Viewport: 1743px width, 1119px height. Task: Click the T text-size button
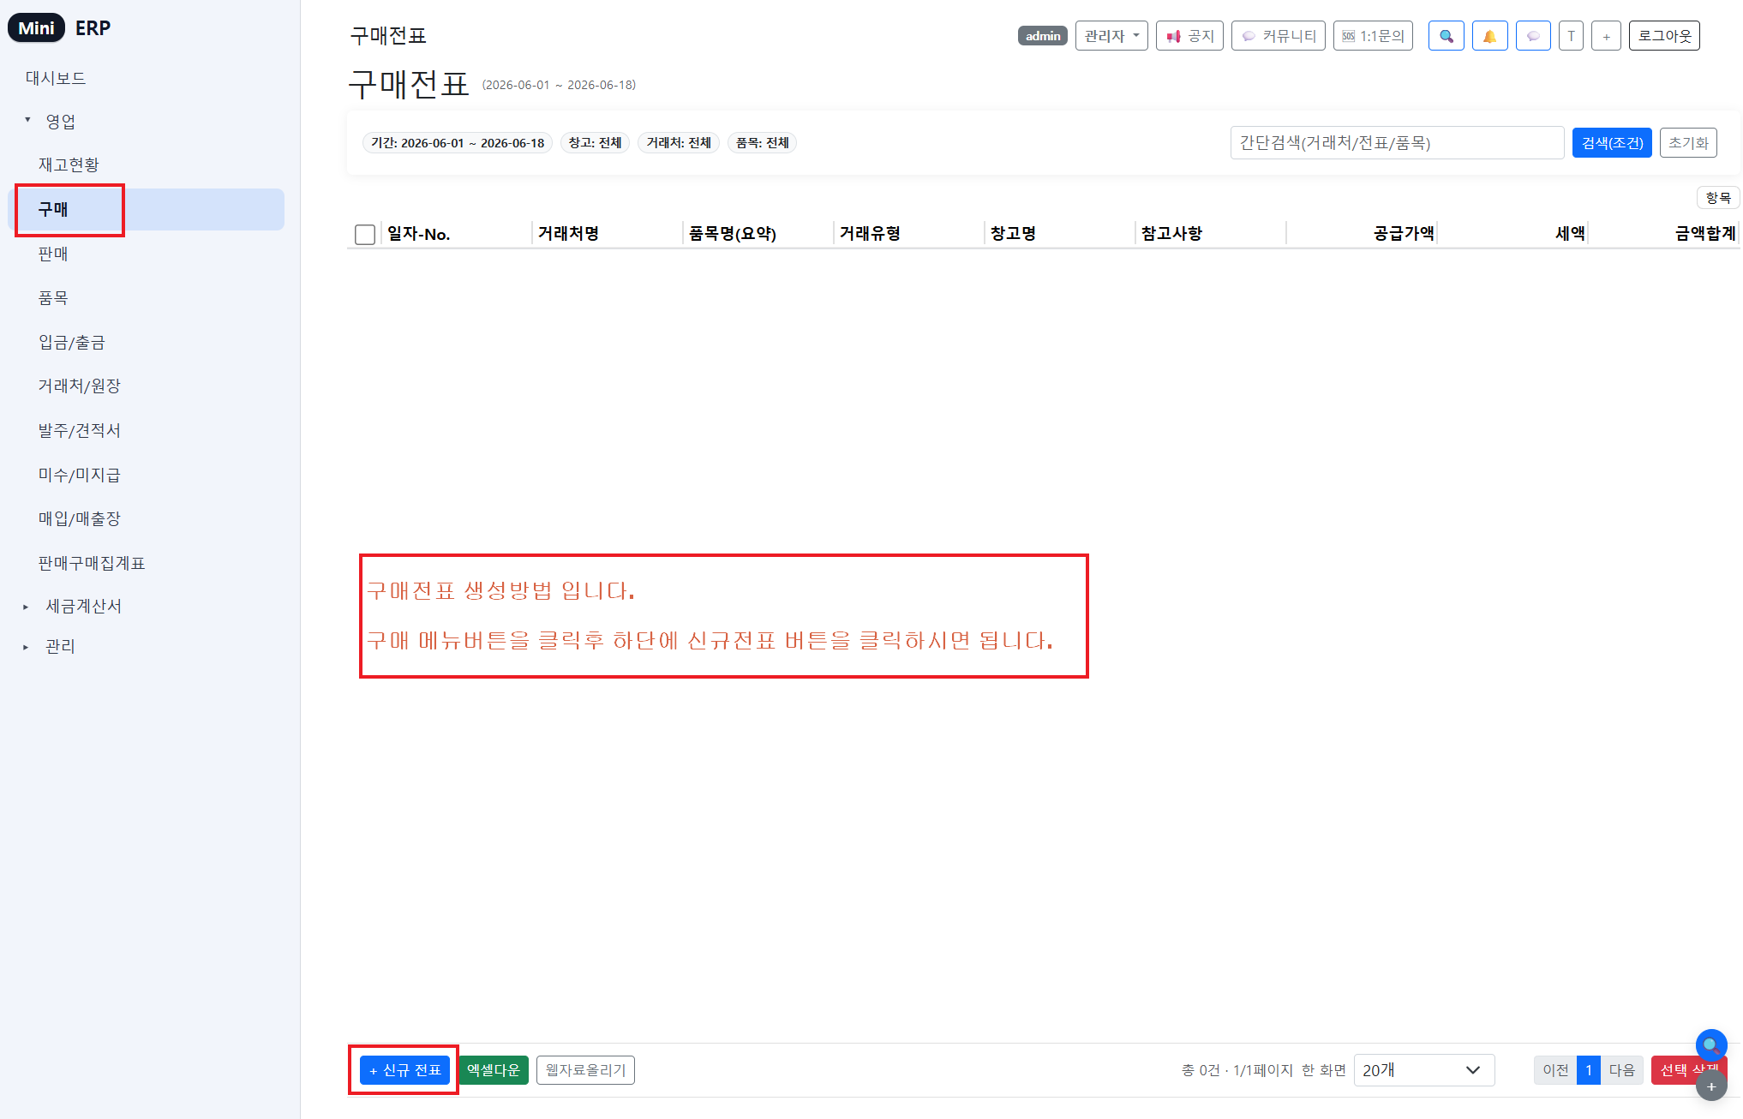point(1571,36)
